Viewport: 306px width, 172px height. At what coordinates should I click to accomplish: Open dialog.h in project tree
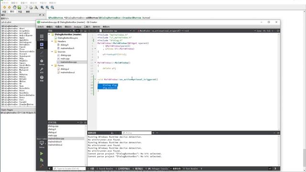coord(65,45)
